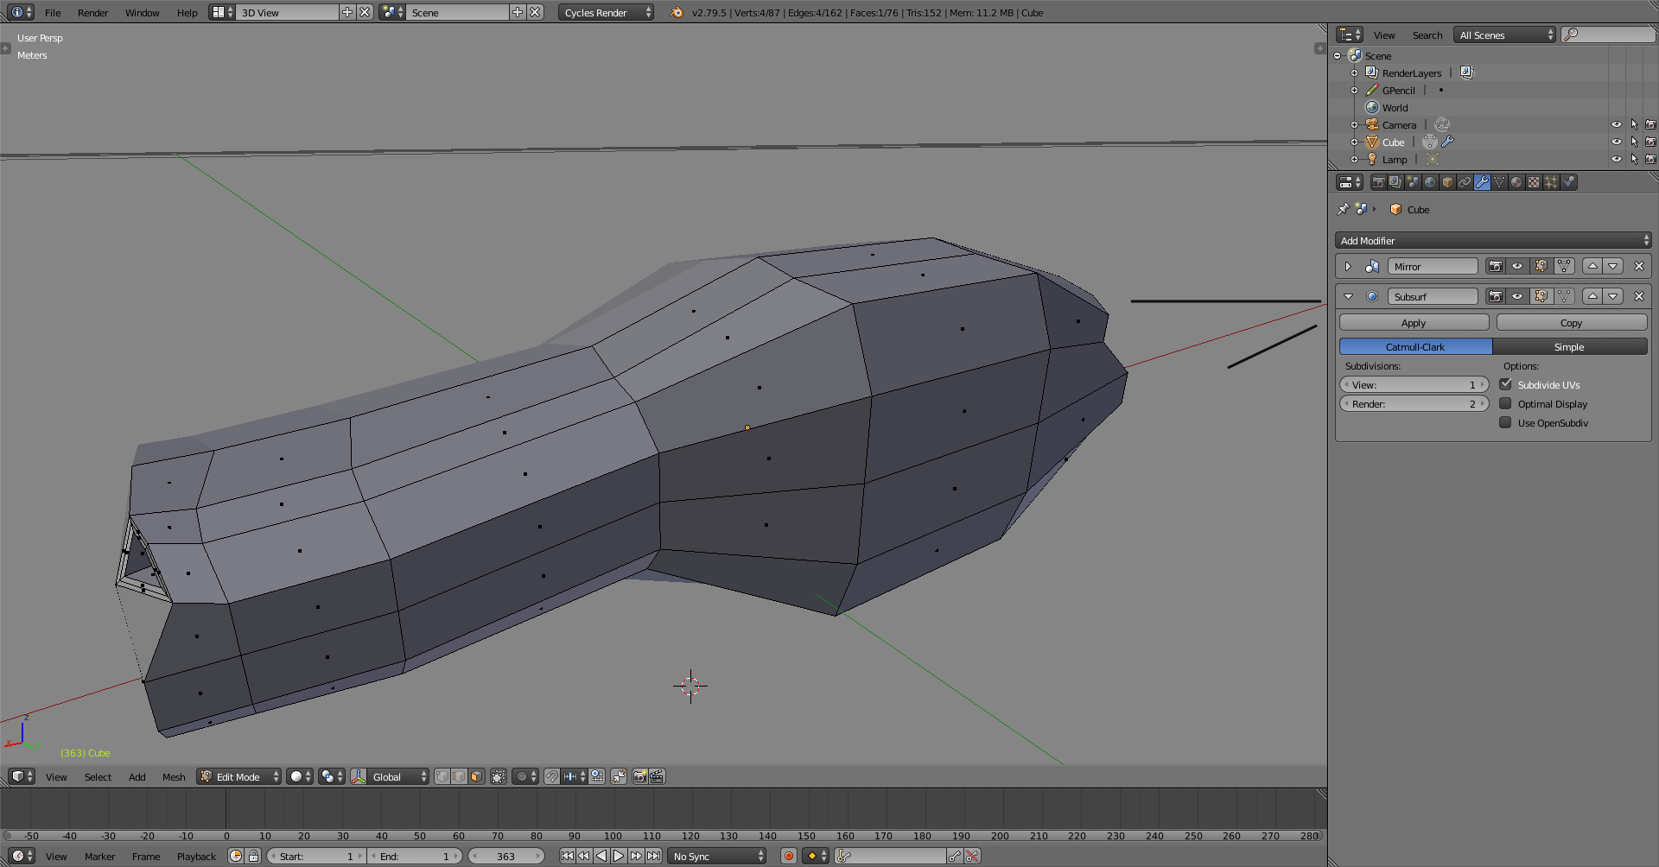Image resolution: width=1659 pixels, height=867 pixels.
Task: Select face select mode in 3D header
Action: point(476,776)
